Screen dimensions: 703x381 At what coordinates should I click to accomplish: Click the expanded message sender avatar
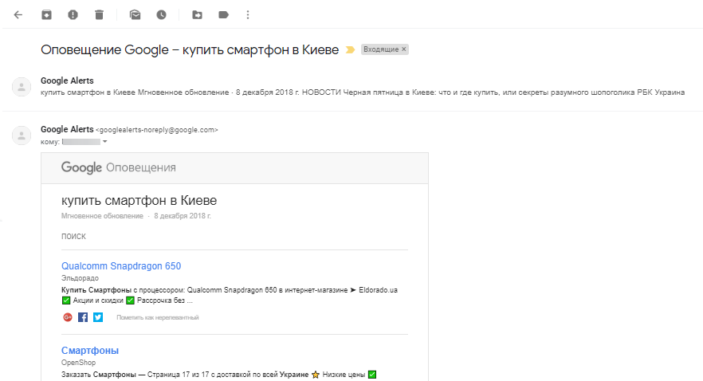(21, 136)
